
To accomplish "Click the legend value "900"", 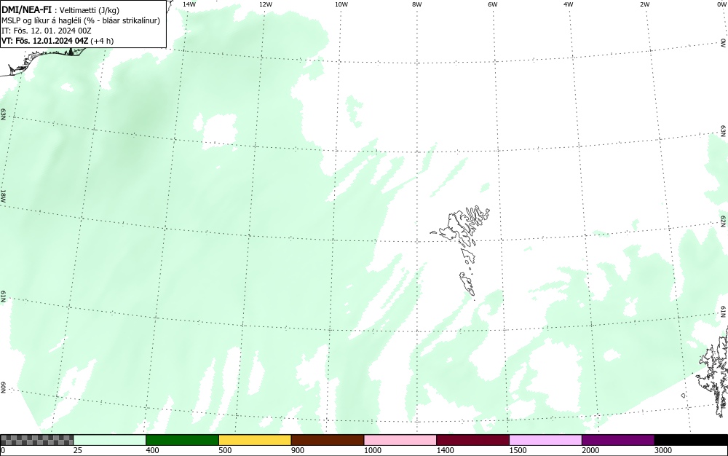I will tap(298, 450).
